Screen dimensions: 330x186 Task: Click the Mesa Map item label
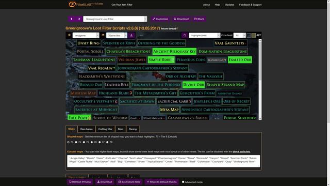coord(169,110)
